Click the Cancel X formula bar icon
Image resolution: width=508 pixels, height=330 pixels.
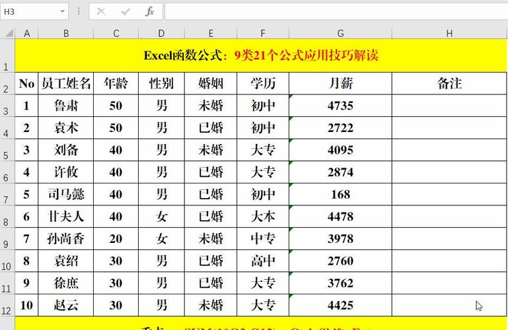(101, 12)
